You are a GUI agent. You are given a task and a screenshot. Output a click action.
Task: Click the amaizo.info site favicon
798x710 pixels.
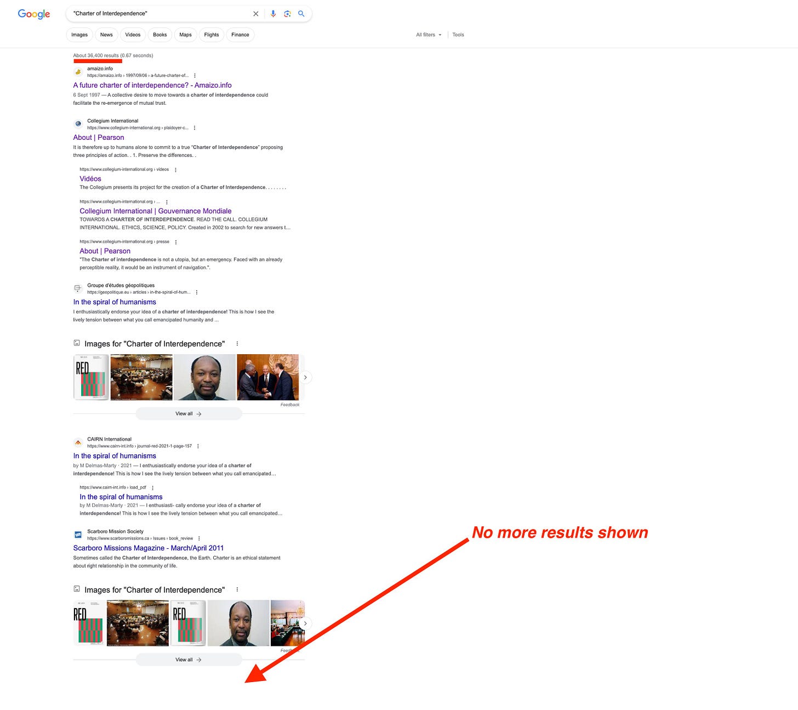pos(78,72)
